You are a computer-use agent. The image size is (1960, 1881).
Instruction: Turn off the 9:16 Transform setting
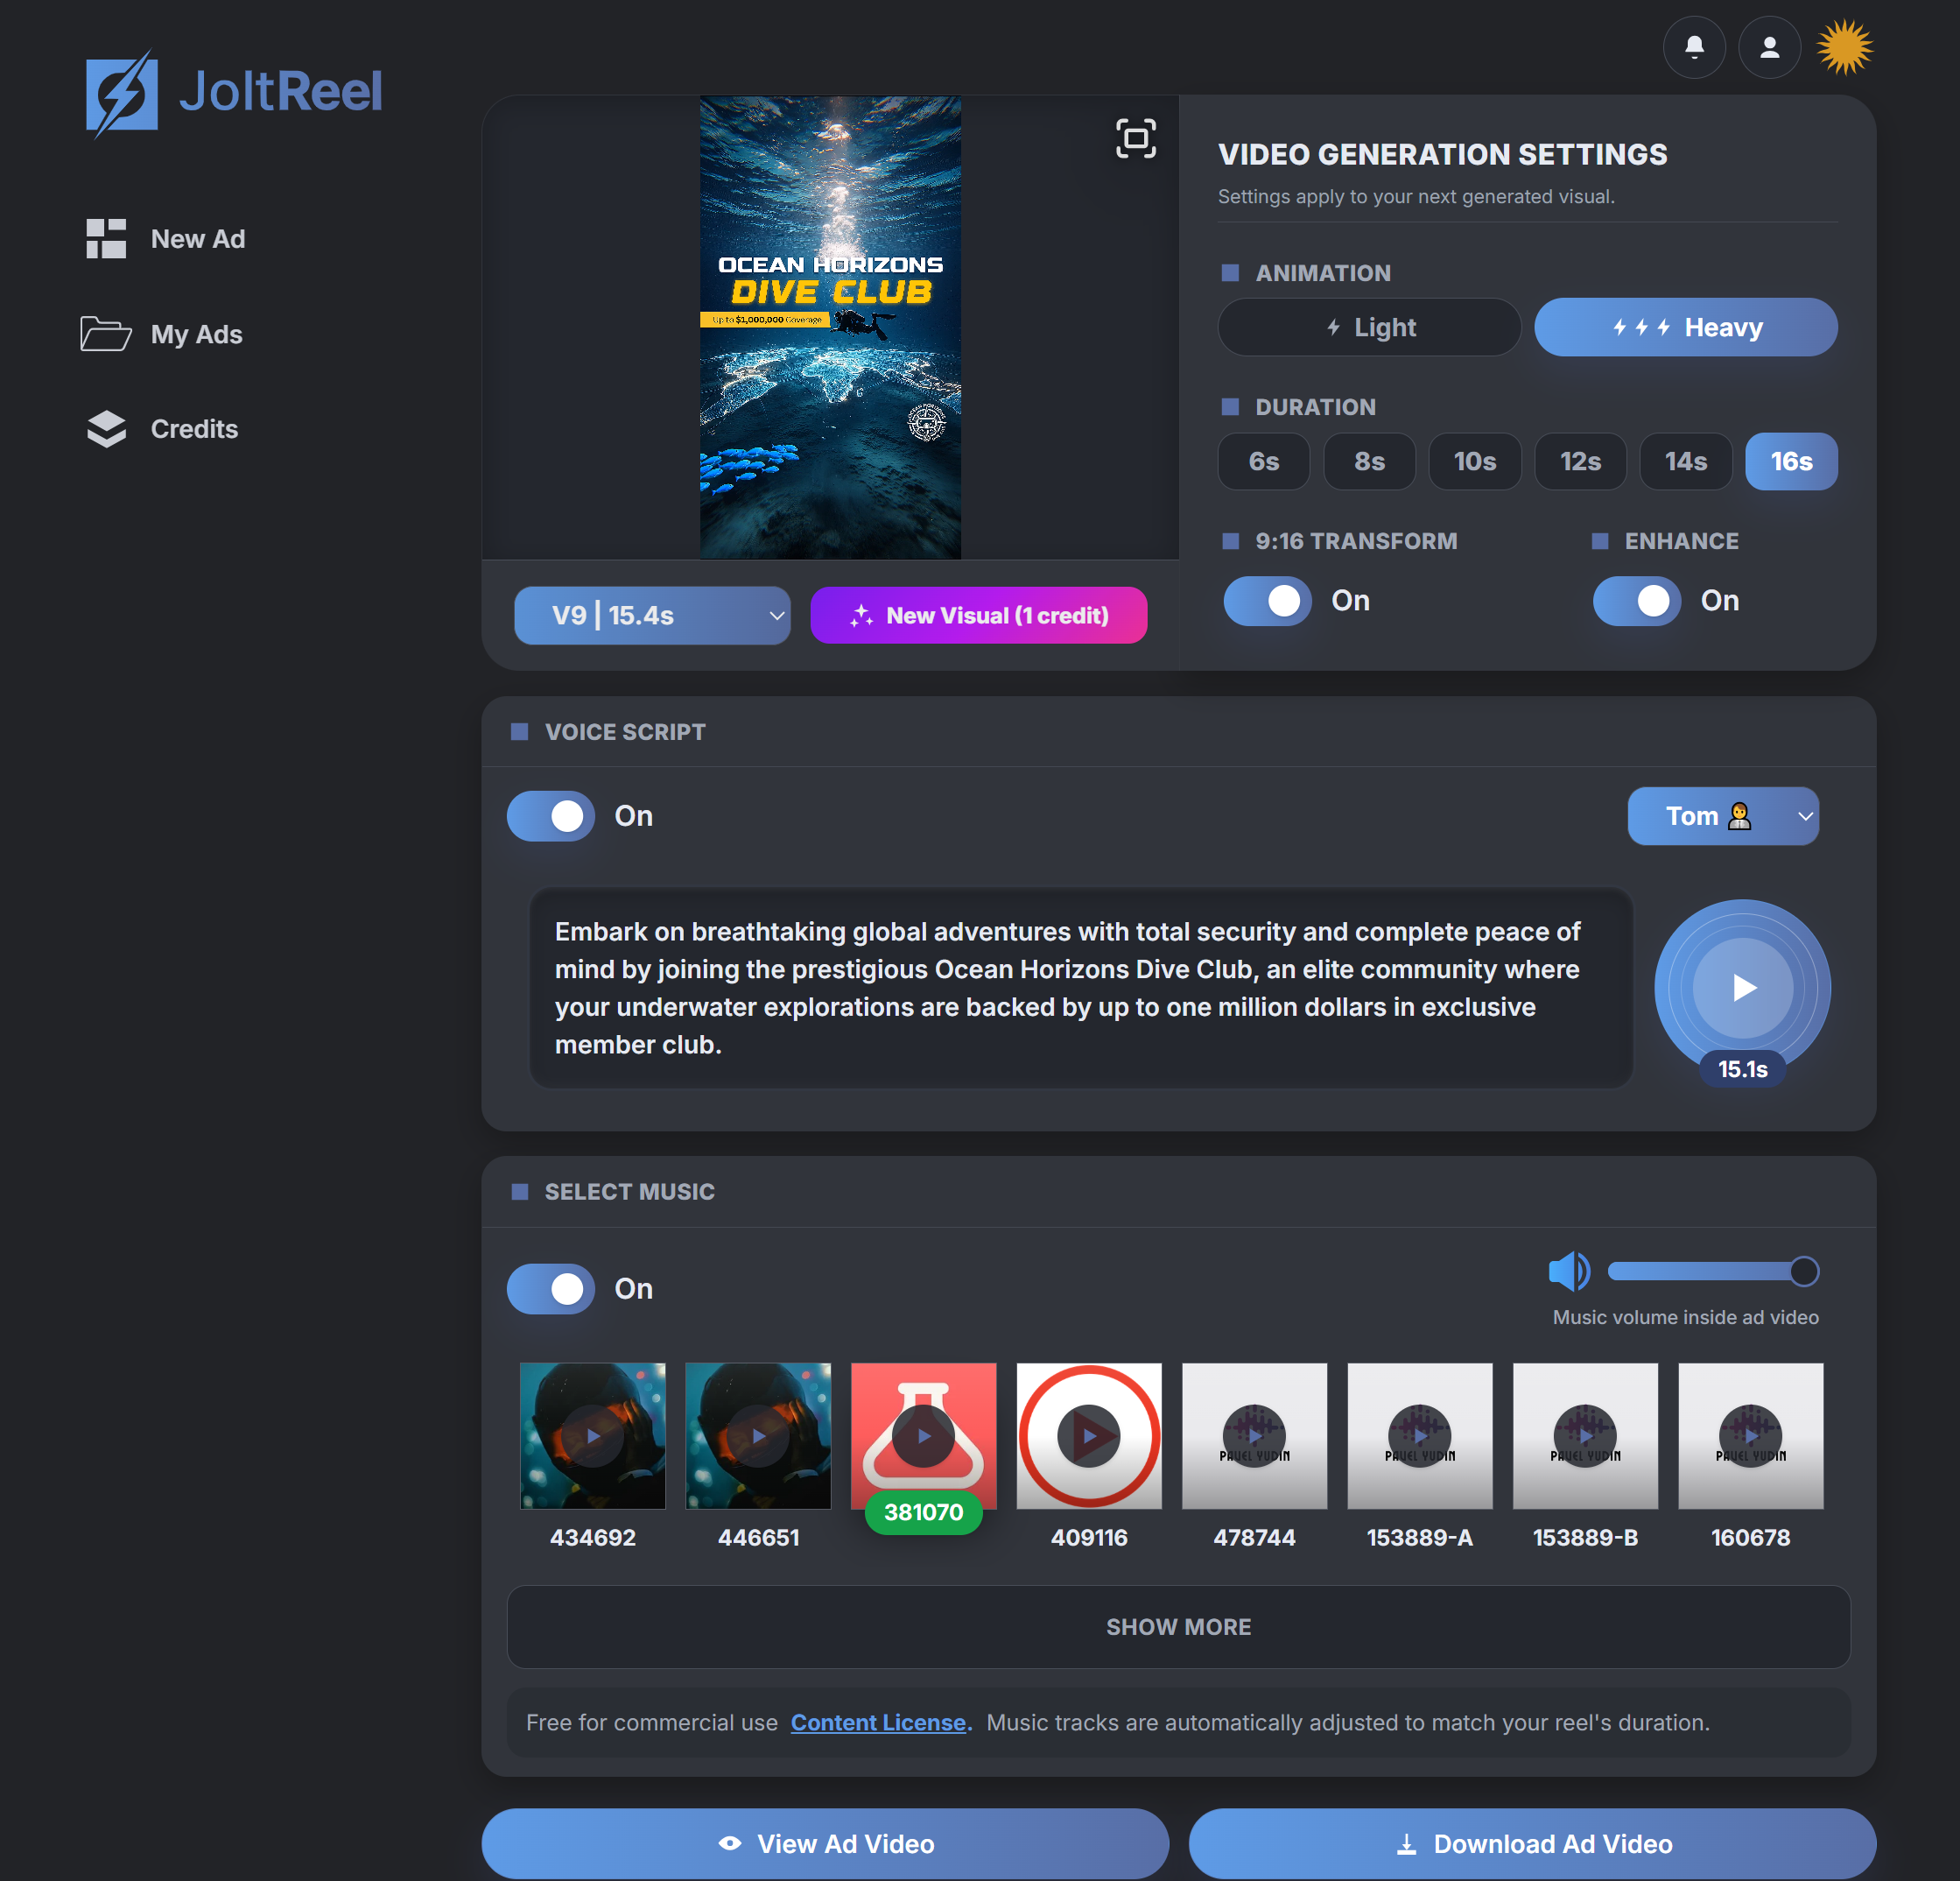(x=1267, y=601)
